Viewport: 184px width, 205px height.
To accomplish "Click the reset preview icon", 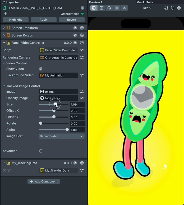I will point(173,8).
